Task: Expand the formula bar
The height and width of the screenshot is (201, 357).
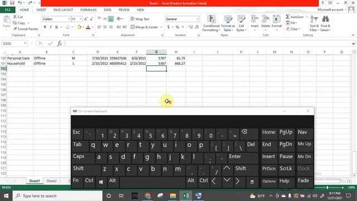Action: [353, 44]
